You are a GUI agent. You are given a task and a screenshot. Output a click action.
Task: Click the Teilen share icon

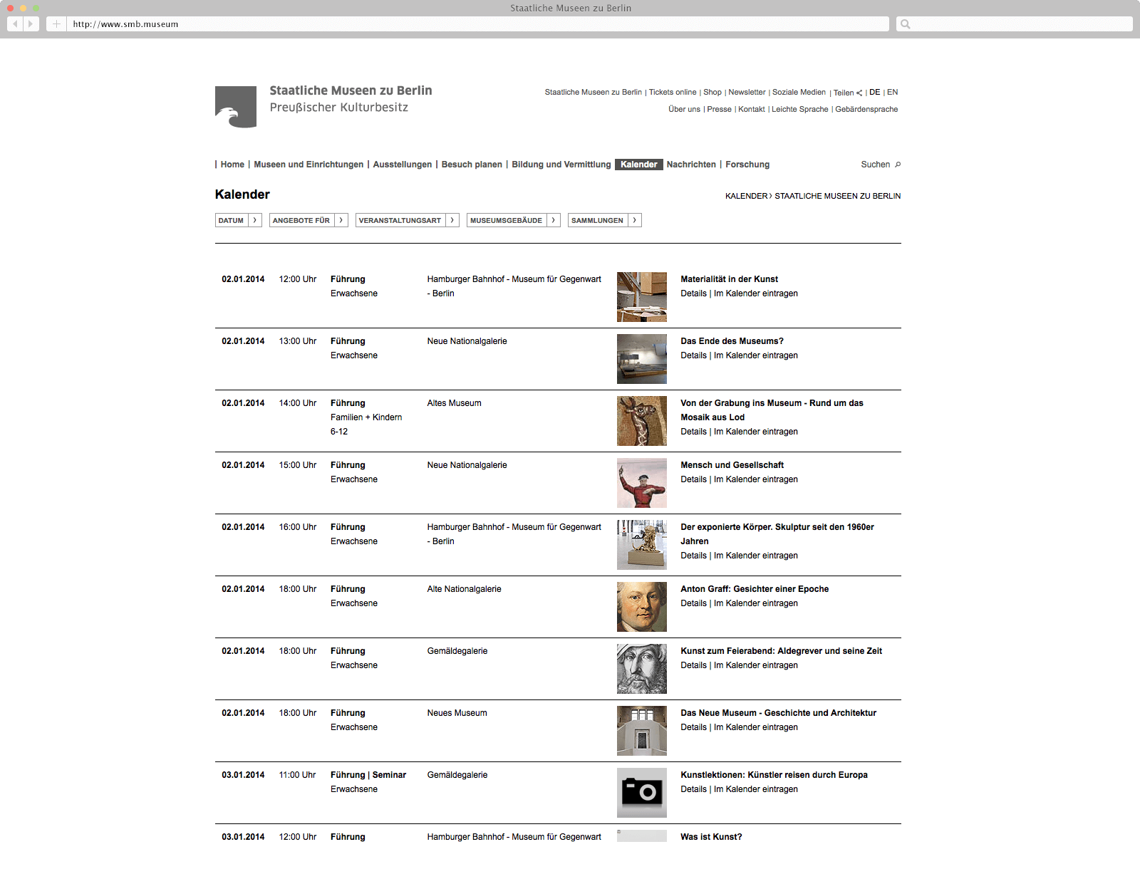click(x=859, y=93)
